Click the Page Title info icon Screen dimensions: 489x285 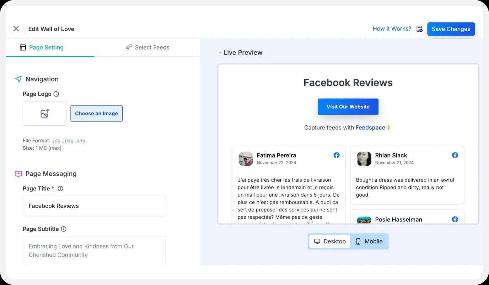tap(60, 189)
